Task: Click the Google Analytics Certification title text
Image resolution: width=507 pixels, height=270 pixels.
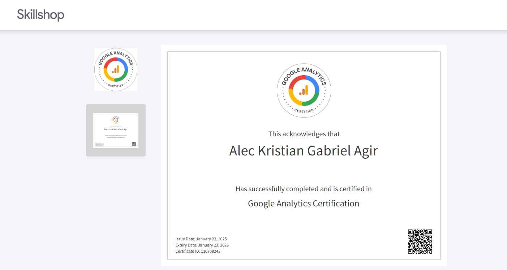Action: click(304, 203)
